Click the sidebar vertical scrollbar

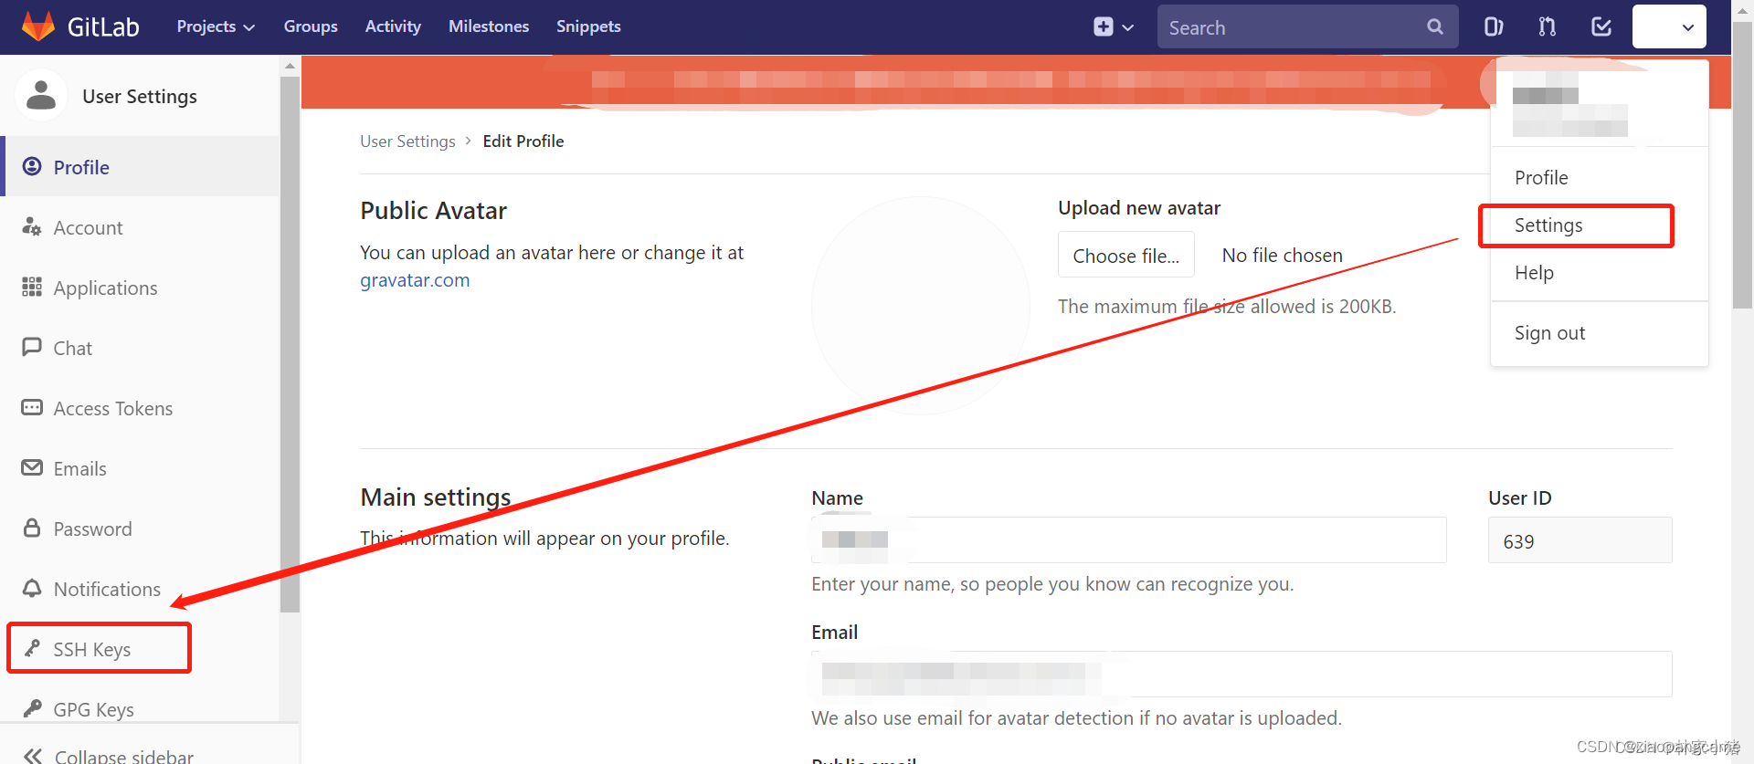[x=290, y=344]
